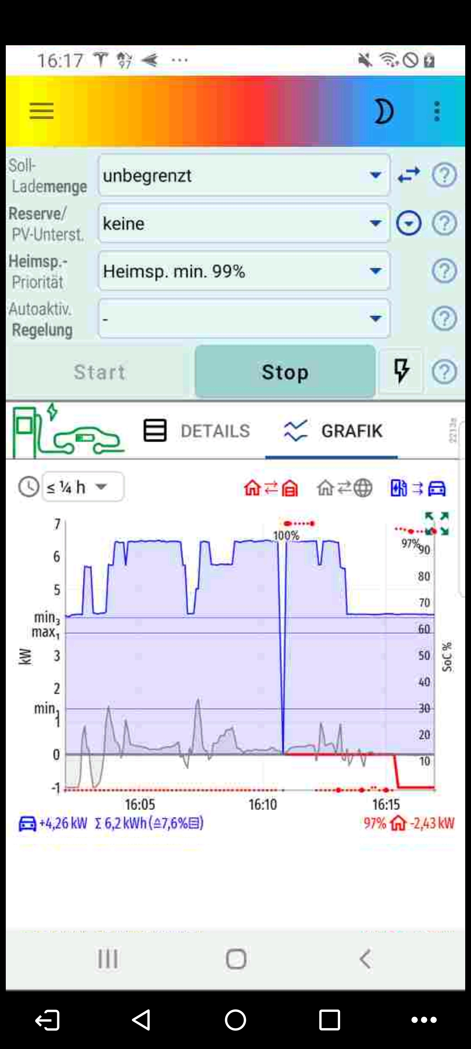Select the GRAFIK tab
This screenshot has width=471, height=1049.
click(332, 431)
